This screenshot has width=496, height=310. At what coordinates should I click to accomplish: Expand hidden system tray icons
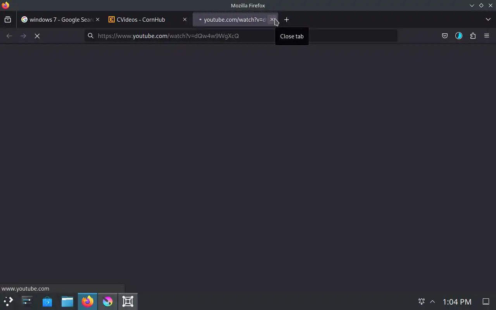tap(432, 301)
